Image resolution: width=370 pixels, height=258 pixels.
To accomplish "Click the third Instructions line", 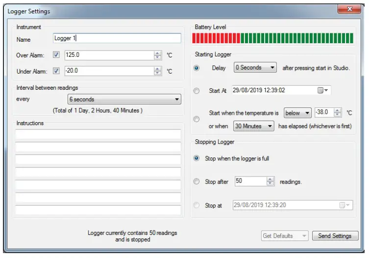I will pyautogui.click(x=98, y=160).
